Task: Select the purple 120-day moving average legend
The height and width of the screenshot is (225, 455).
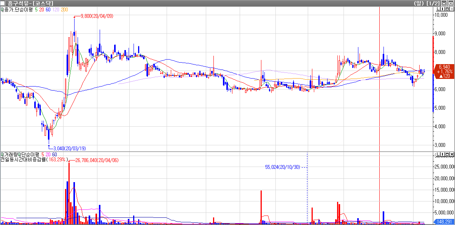Action: (56, 9)
